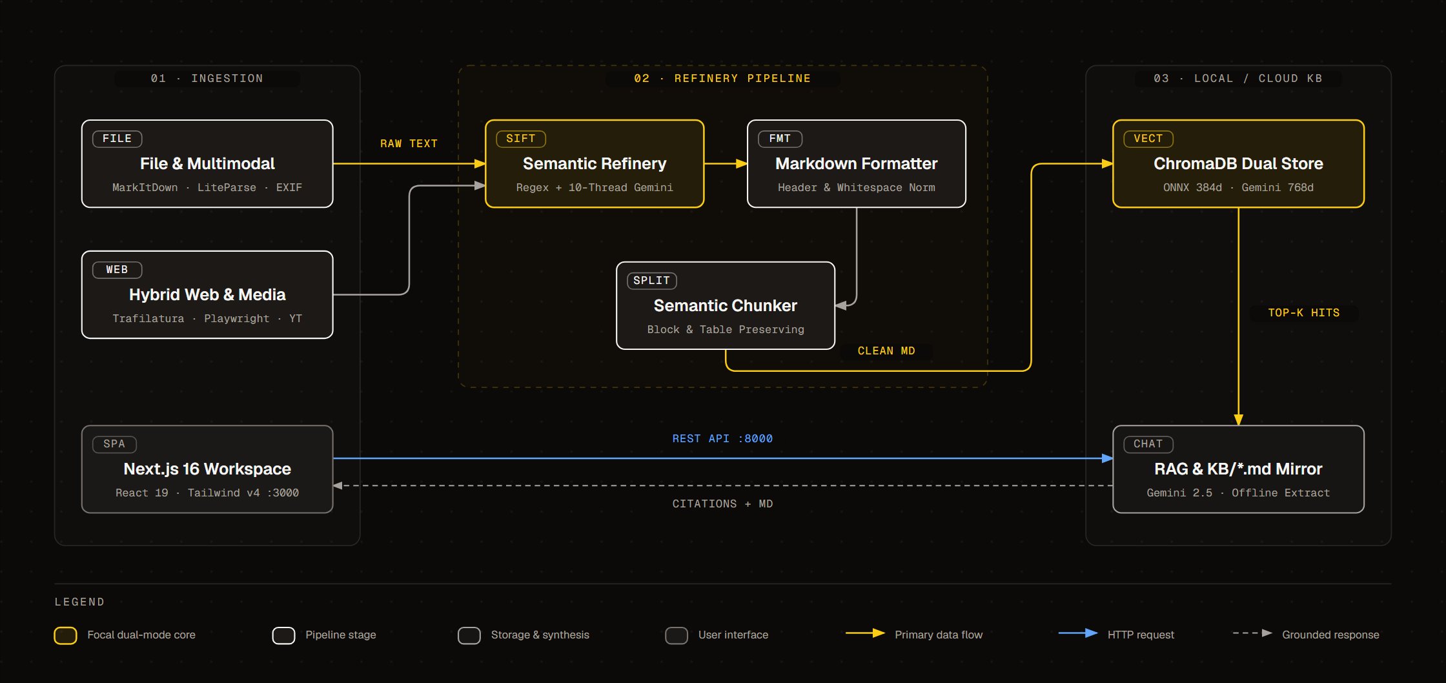Click the Pipeline stage legend swatch
1446x683 pixels.
click(283, 635)
